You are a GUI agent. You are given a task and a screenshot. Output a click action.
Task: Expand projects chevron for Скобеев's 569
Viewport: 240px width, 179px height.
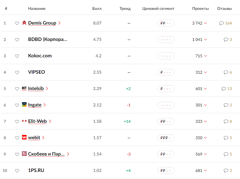tap(206, 154)
